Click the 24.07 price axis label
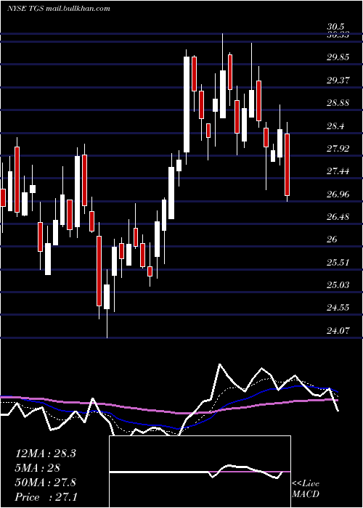363x508 pixels. pos(338,331)
